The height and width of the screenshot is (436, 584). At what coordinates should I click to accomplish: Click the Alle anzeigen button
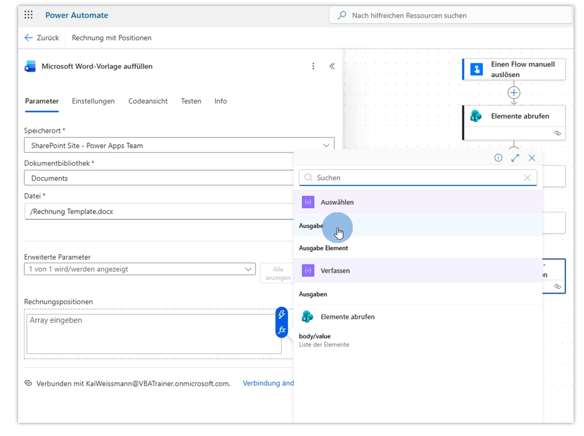coord(277,273)
